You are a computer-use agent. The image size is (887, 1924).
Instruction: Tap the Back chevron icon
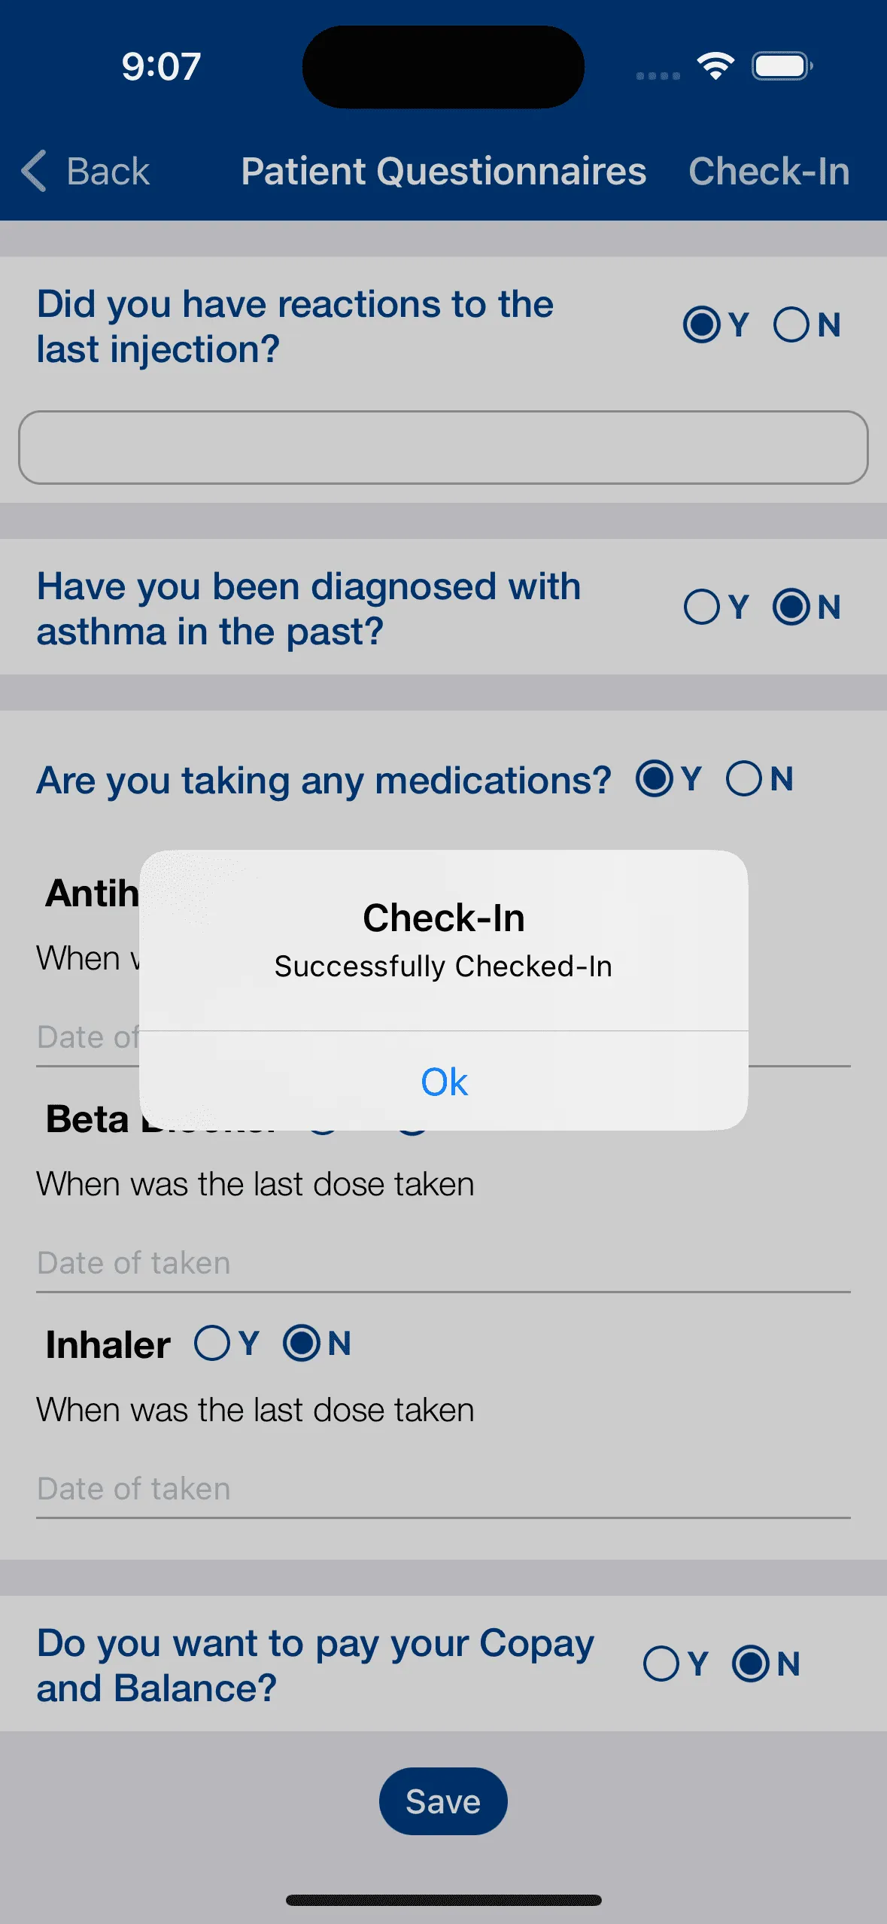coord(35,171)
